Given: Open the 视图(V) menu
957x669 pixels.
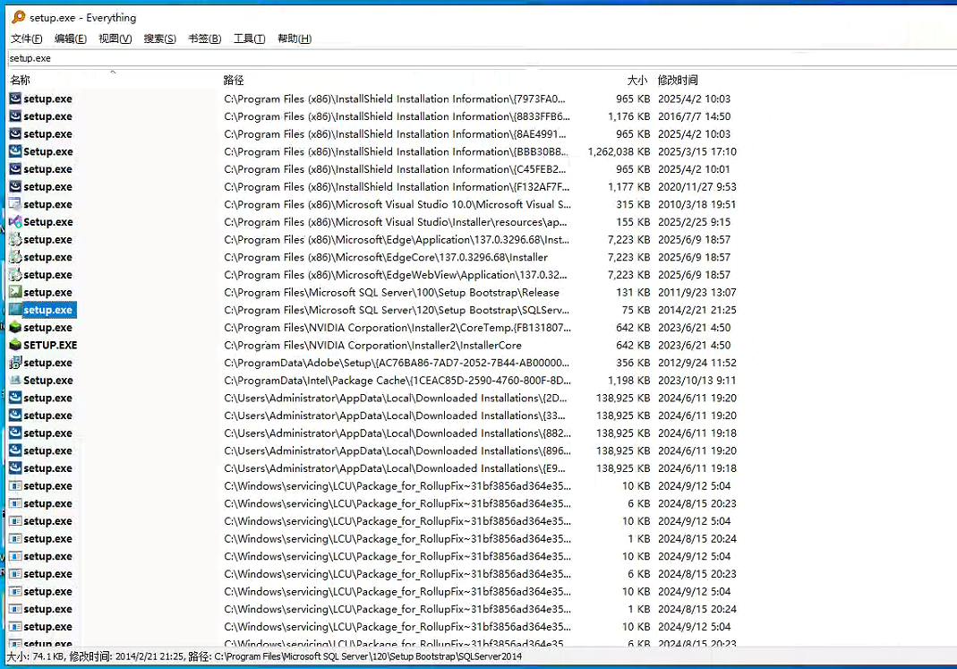Looking at the screenshot, I should (115, 39).
